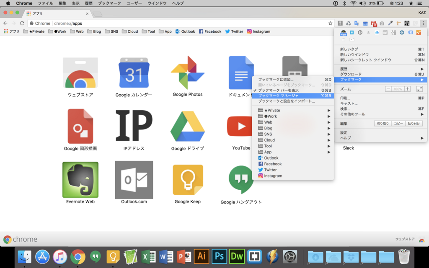Expand Cloud folder in bookmark submenu
The height and width of the screenshot is (268, 429).
coord(292,140)
